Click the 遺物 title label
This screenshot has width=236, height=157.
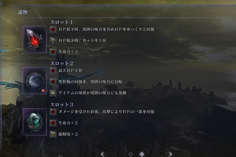pos(23,12)
